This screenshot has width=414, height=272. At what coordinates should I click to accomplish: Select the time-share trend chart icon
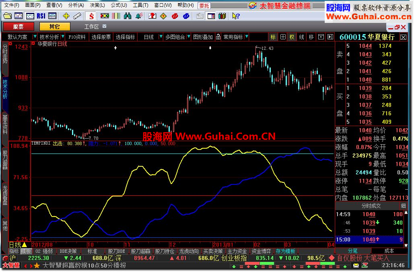[19, 16]
